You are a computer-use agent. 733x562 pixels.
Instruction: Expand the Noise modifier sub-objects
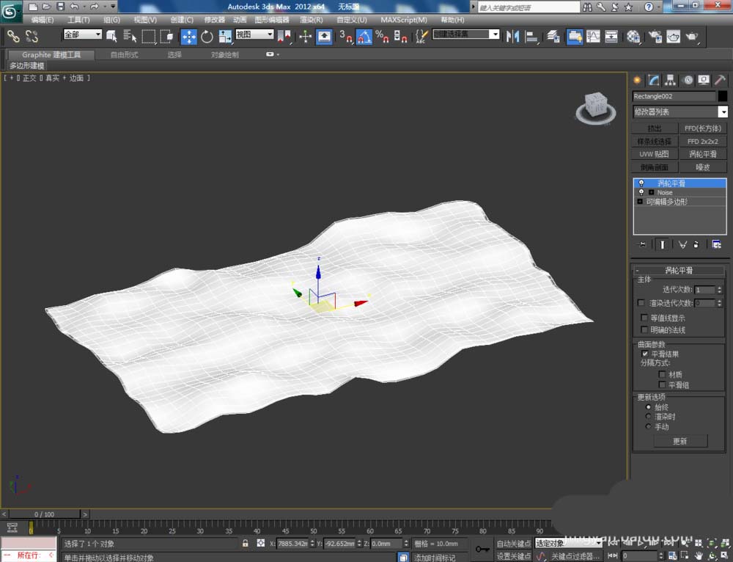(x=651, y=192)
